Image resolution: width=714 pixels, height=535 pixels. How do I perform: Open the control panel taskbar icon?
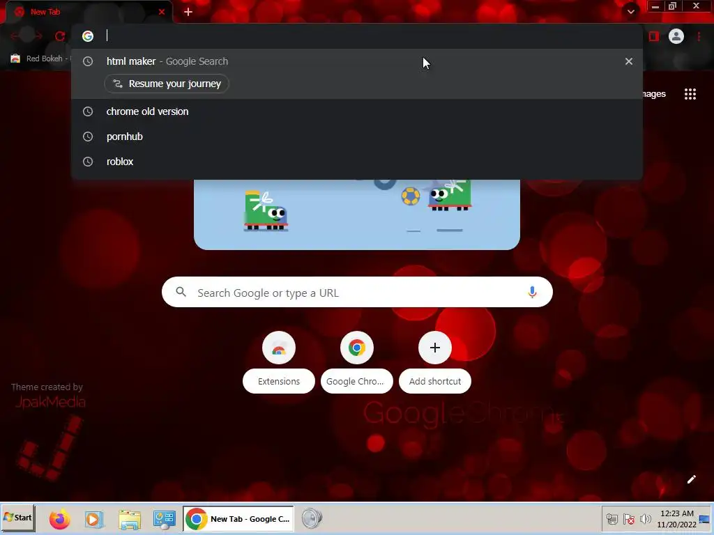point(164,519)
